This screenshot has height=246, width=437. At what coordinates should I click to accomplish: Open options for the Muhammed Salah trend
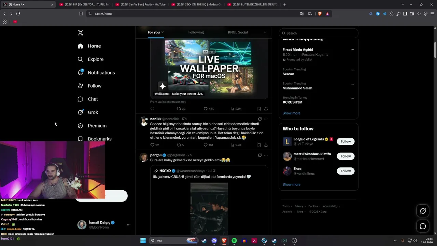pyautogui.click(x=352, y=84)
